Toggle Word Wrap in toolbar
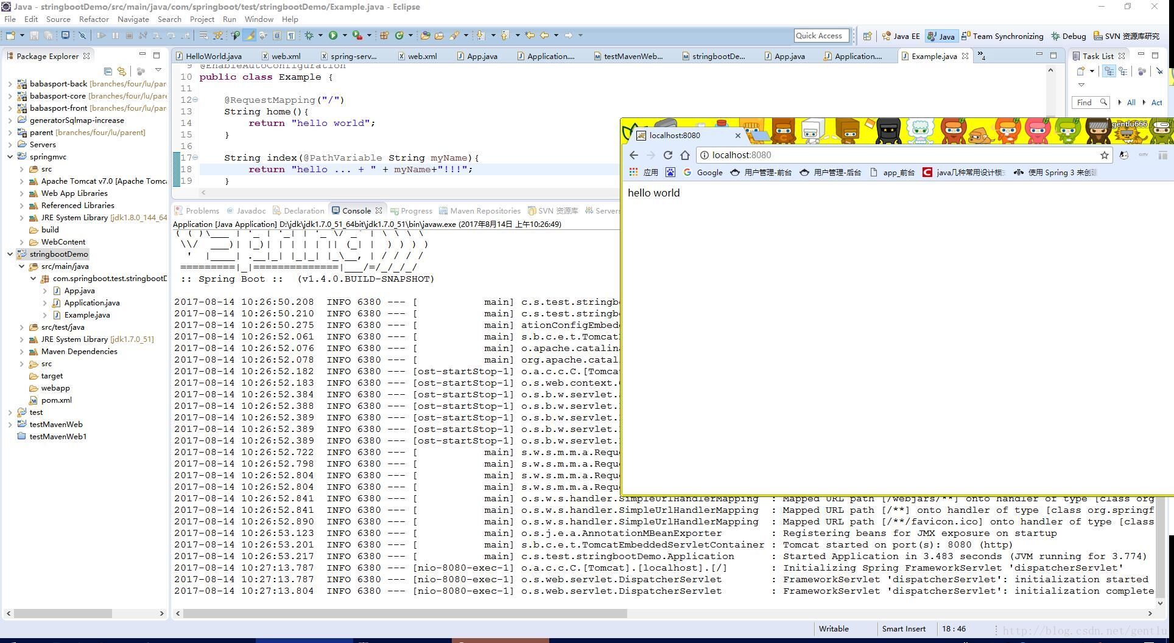 click(203, 35)
